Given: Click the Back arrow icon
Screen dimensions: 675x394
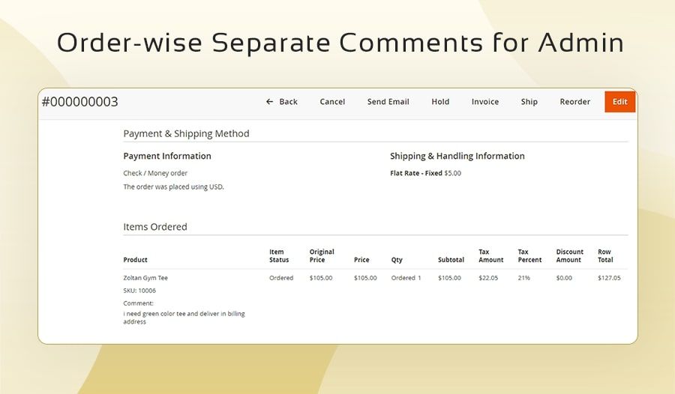Looking at the screenshot, I should (x=269, y=102).
